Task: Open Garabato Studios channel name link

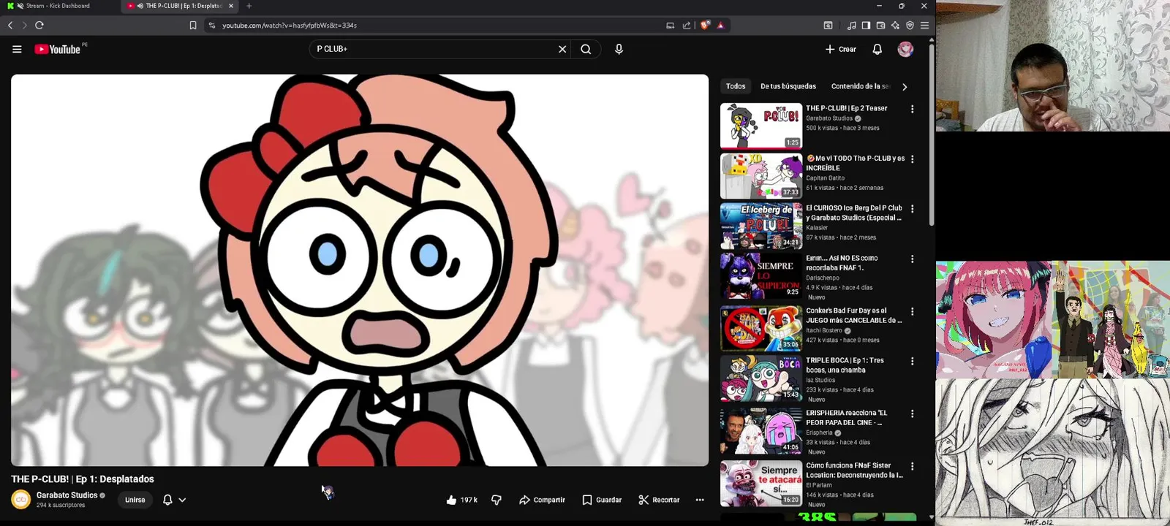Action: (x=67, y=495)
